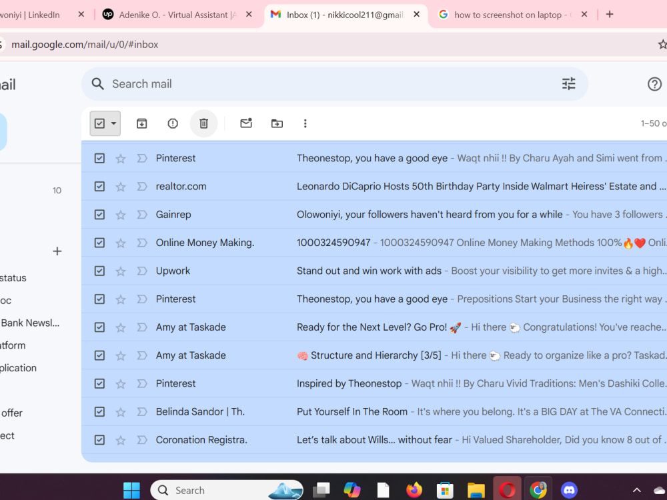Close the how to screenshot tab
This screenshot has height=500, width=667.
click(x=584, y=15)
